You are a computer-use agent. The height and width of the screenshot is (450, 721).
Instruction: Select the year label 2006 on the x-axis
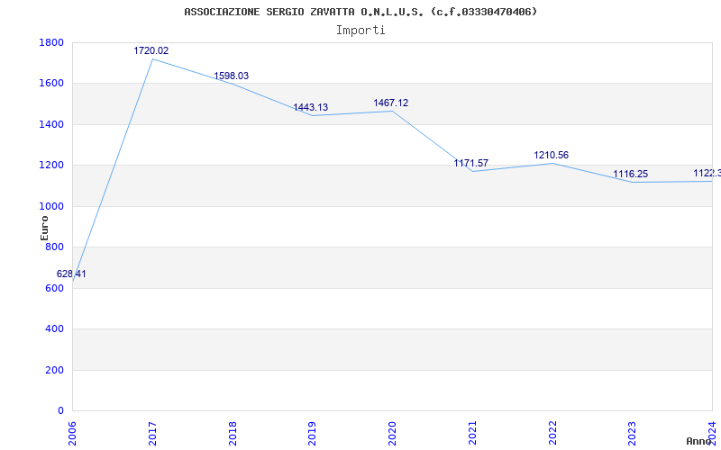click(72, 434)
